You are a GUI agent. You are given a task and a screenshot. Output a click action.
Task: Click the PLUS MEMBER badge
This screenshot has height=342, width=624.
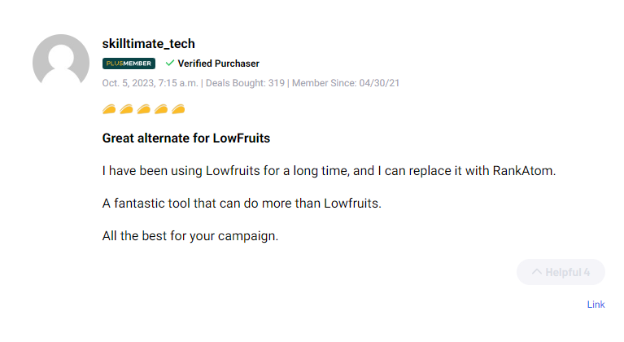[129, 64]
